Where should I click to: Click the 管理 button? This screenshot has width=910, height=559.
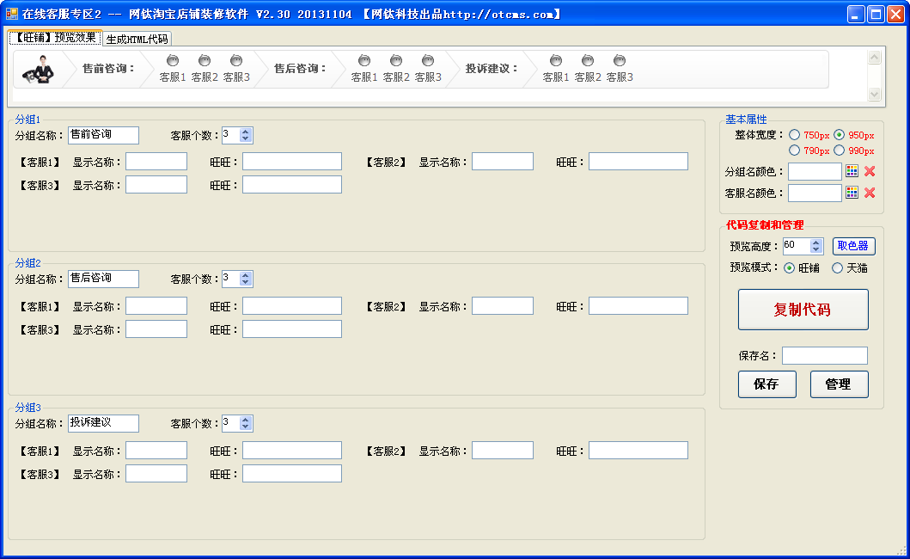[840, 384]
